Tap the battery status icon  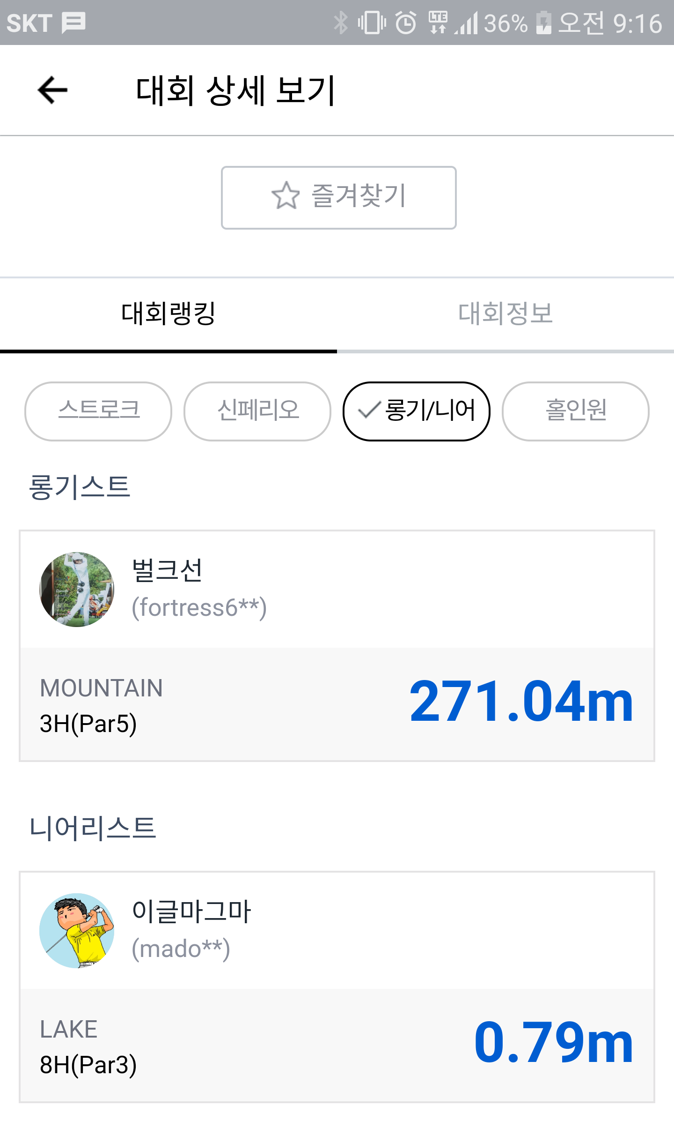click(x=543, y=22)
